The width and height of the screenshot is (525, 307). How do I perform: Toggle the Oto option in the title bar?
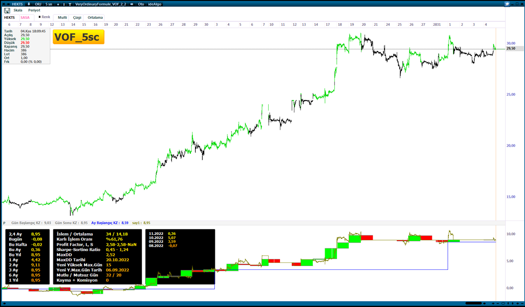(141, 4)
